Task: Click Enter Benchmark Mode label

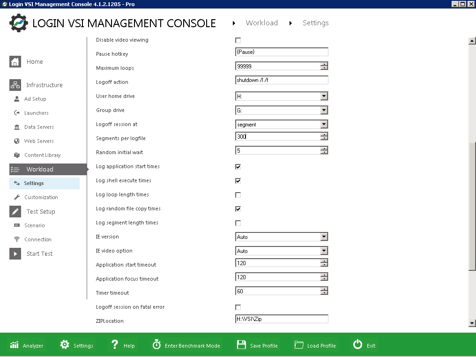Action: point(193,346)
